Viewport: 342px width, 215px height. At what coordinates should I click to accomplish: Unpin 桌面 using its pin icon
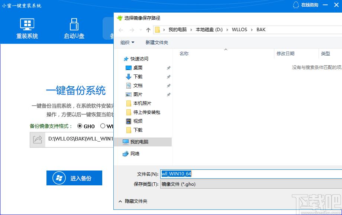coord(169,68)
